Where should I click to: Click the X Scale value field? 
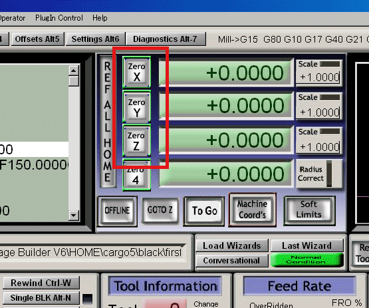click(319, 77)
